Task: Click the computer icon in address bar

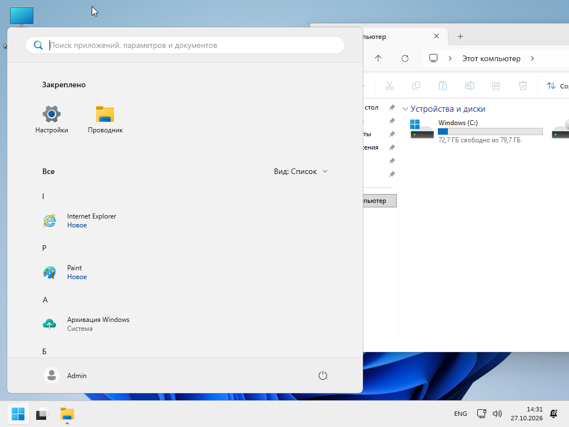Action: click(x=433, y=58)
